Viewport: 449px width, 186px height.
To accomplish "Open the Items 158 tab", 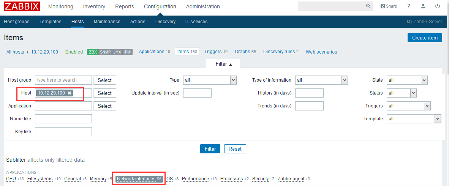I will point(187,52).
